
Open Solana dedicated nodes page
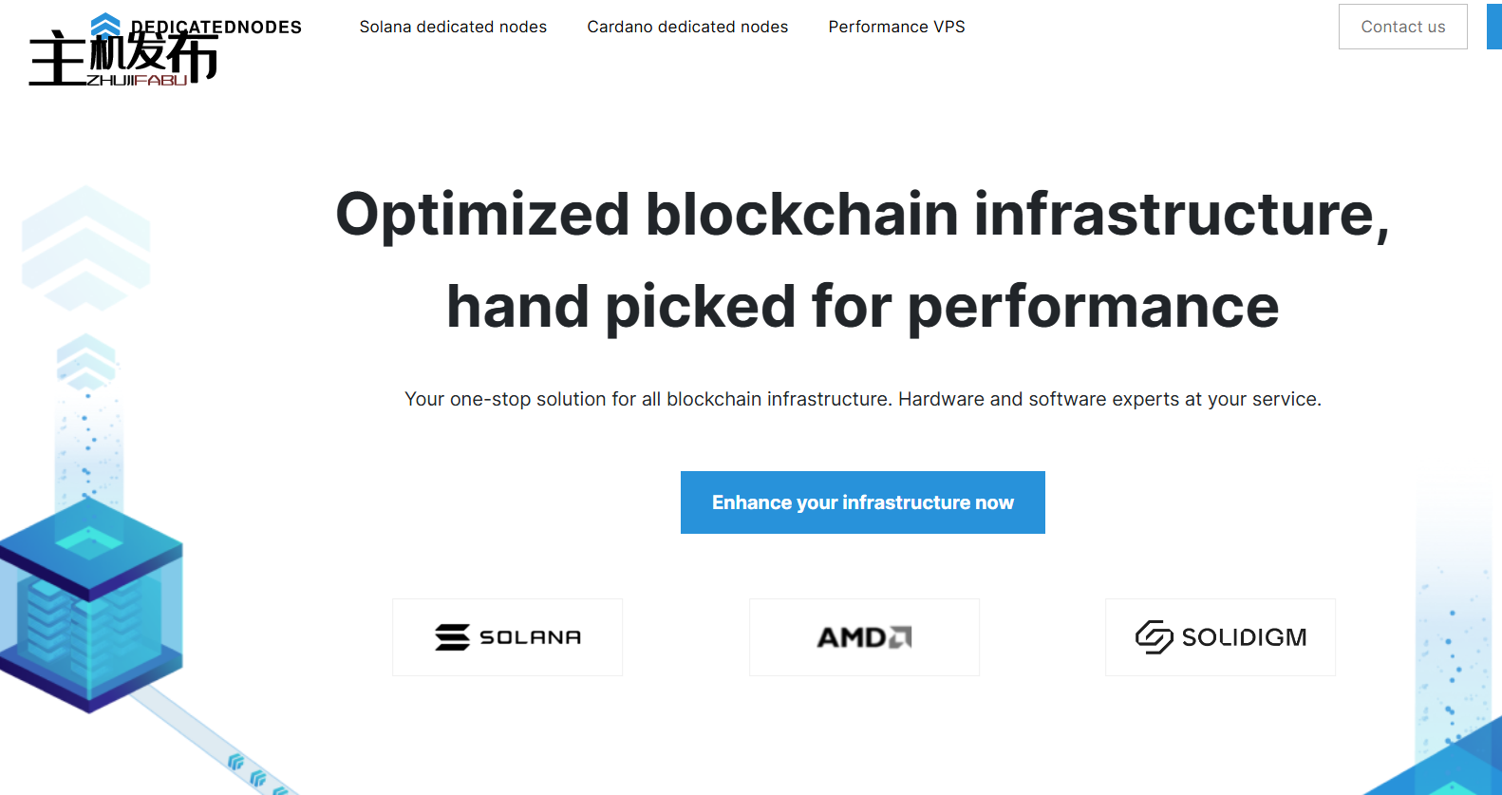point(453,27)
